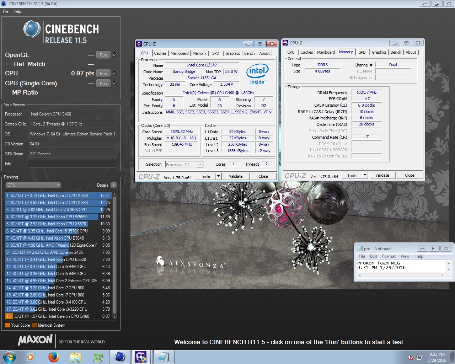Run the OpenGL benchmark

[103, 55]
